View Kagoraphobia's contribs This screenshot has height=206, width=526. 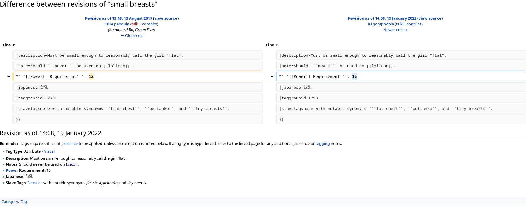coord(414,24)
